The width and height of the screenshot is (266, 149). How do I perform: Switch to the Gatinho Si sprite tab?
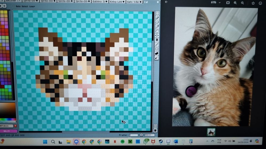[x=100, y=2]
